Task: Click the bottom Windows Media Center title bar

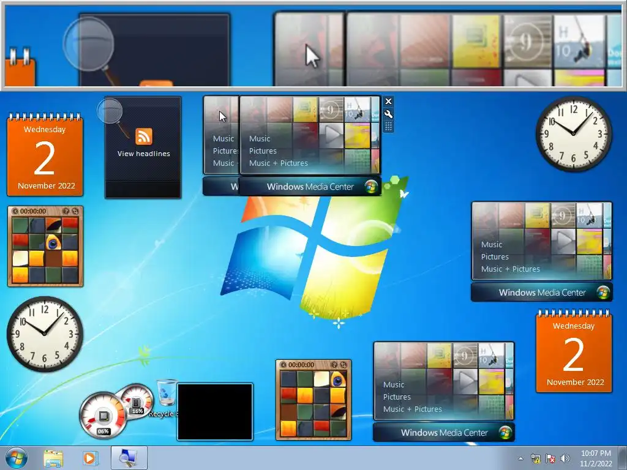Action: pyautogui.click(x=444, y=433)
